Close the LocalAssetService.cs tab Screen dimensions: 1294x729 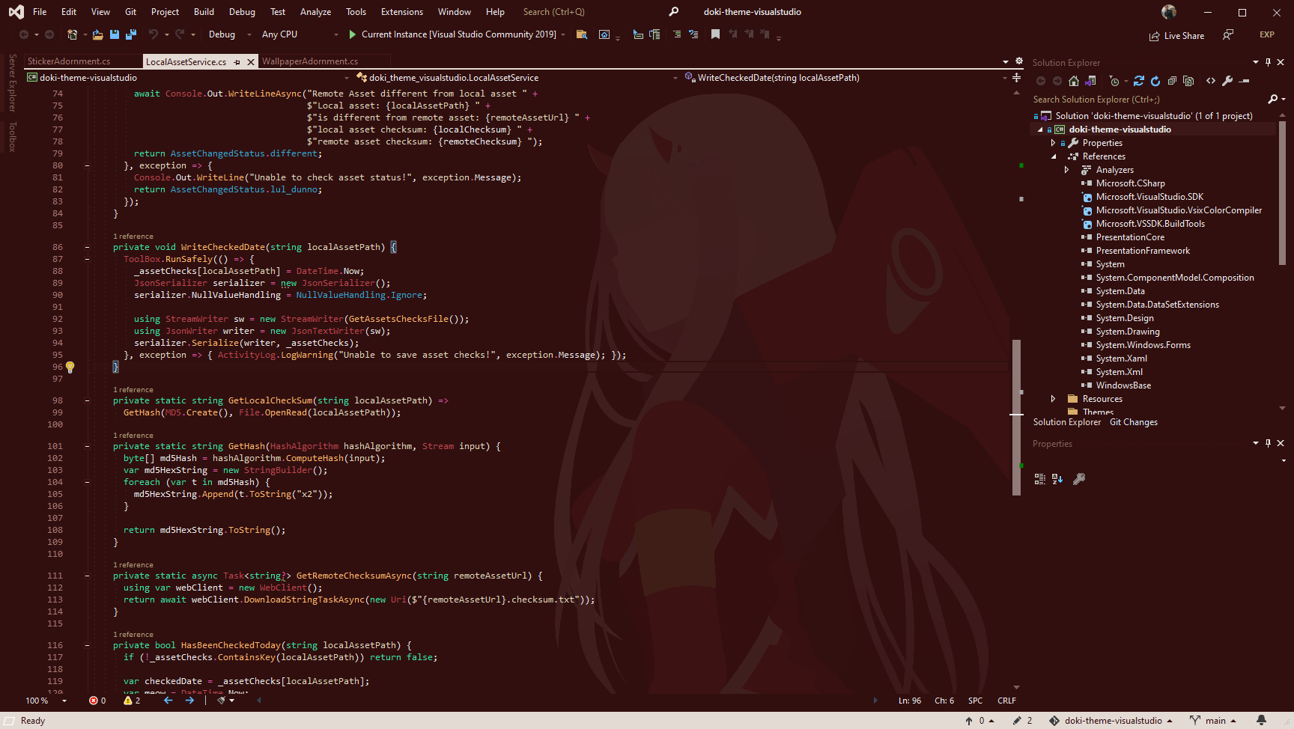[251, 62]
